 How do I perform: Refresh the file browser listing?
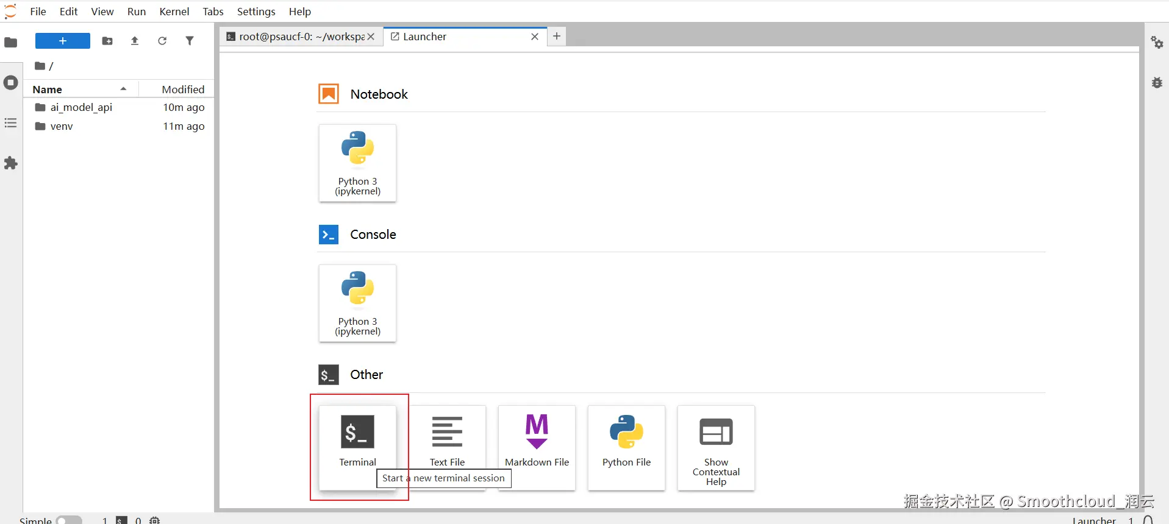pyautogui.click(x=162, y=41)
